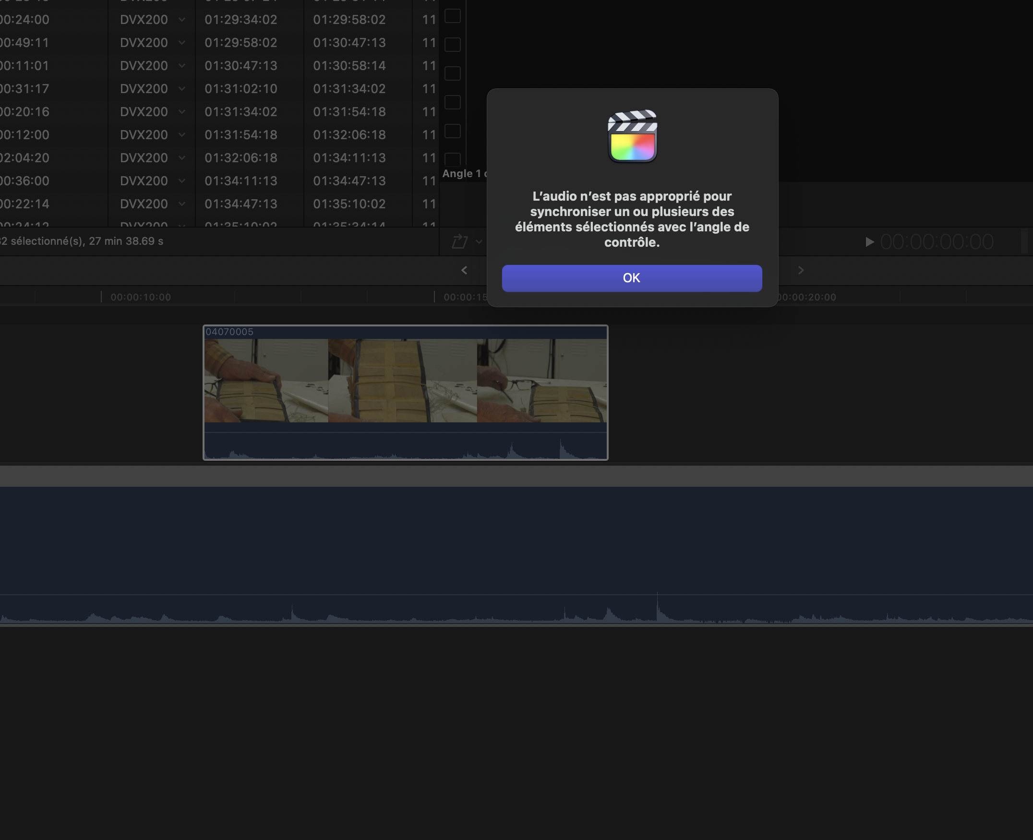The width and height of the screenshot is (1033, 840).
Task: Select start timecode 01:34:11:13
Action: (240, 180)
